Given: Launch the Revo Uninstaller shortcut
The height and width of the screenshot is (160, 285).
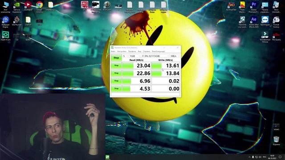Looking at the screenshot, I should (276, 7).
